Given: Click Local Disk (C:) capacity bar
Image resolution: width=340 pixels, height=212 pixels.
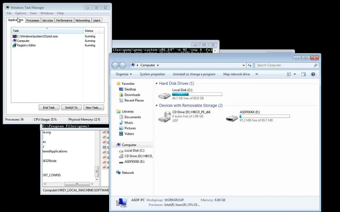Looking at the screenshot, I should (x=197, y=94).
